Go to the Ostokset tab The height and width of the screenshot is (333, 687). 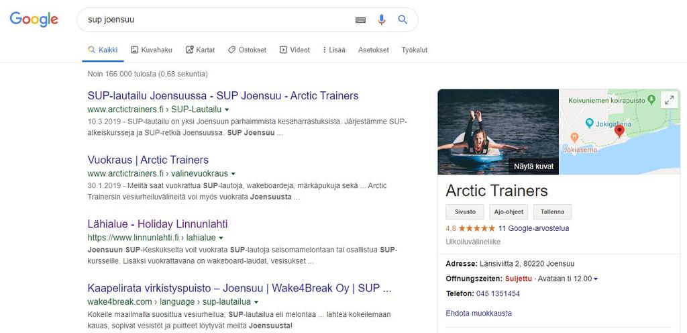pos(247,50)
